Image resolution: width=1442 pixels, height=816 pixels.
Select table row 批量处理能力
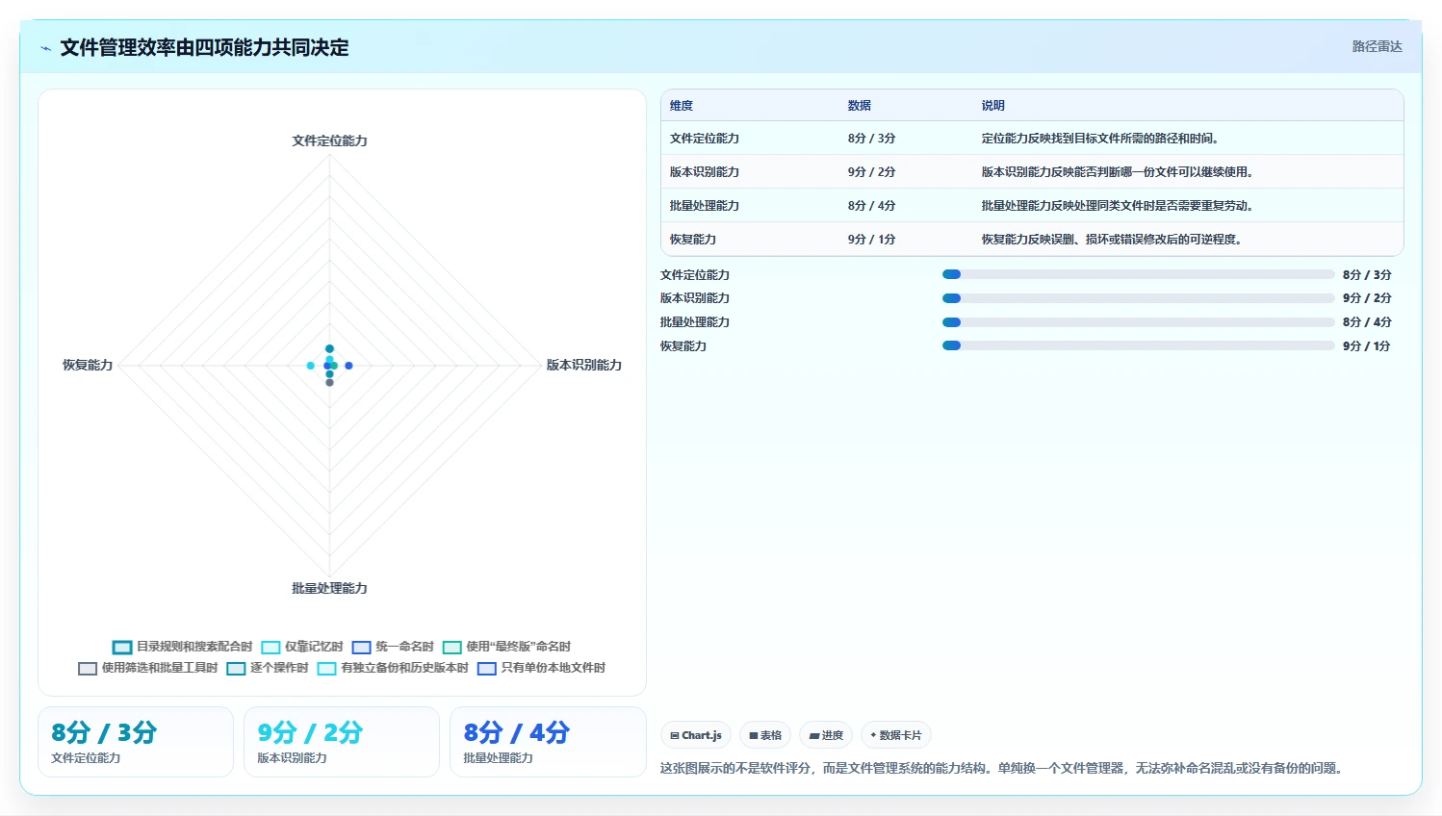pyautogui.click(x=1032, y=206)
